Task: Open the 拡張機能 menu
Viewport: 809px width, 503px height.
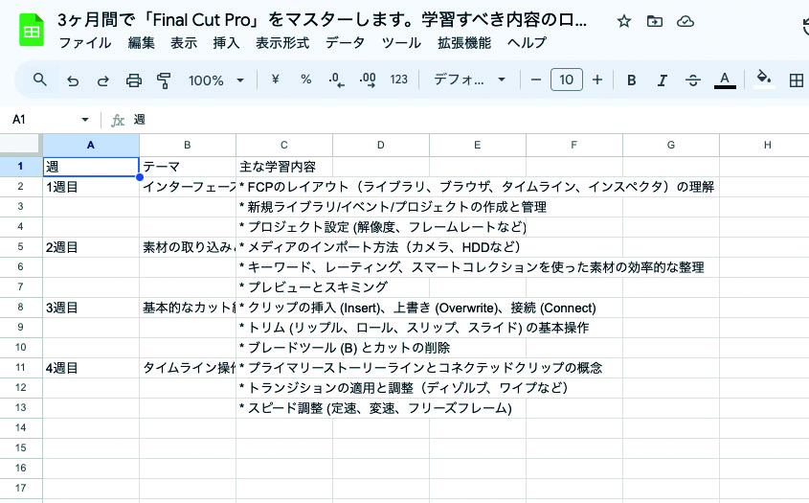Action: (x=463, y=43)
